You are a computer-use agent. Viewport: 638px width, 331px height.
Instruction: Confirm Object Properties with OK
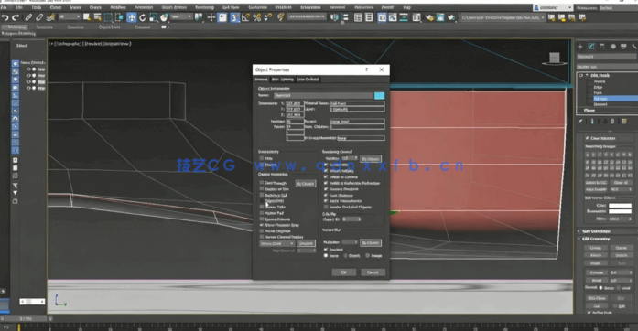point(343,272)
